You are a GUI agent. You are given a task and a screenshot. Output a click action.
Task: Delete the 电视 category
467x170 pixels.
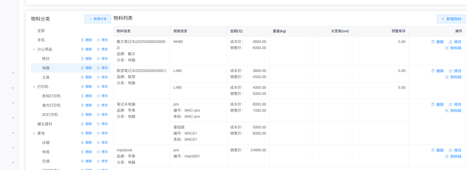click(86, 152)
